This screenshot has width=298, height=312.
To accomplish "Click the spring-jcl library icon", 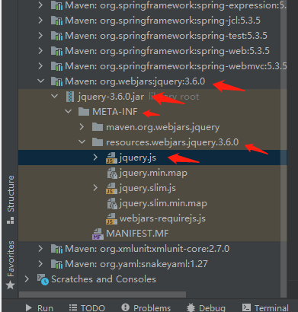I will point(56,21).
